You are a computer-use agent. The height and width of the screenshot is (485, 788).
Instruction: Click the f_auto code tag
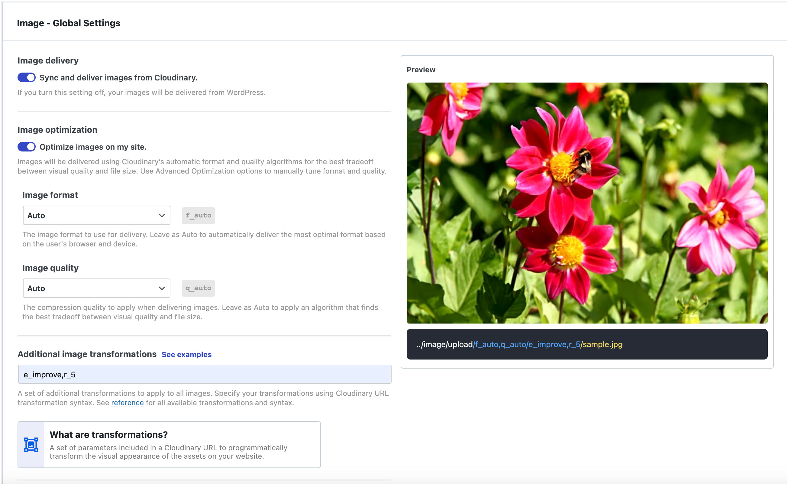pyautogui.click(x=199, y=216)
